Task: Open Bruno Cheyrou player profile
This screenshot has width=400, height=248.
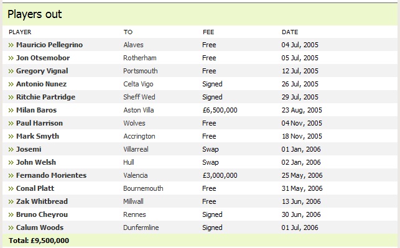Action: point(42,214)
